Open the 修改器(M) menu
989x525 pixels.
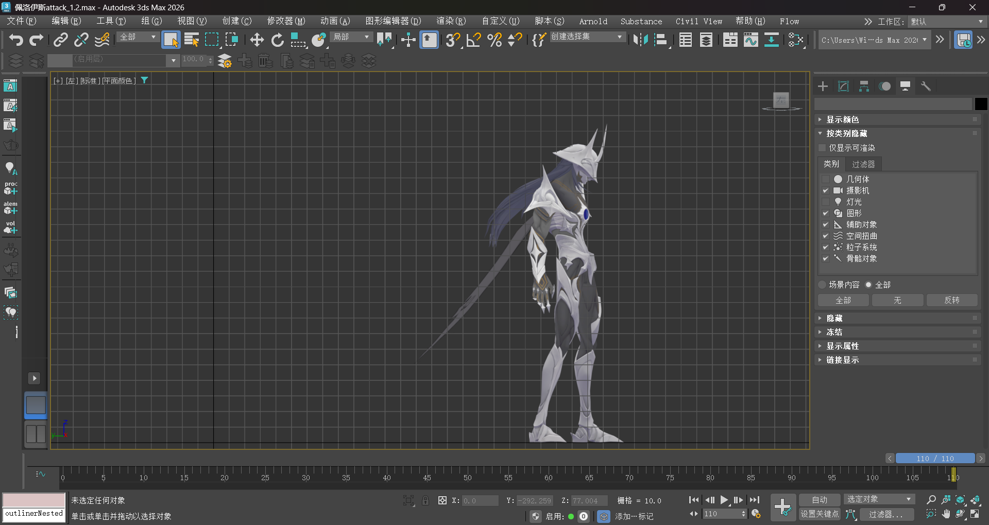pos(286,21)
